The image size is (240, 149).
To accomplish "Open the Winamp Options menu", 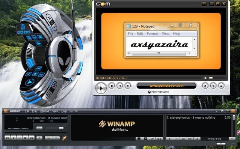I will point(45,111).
